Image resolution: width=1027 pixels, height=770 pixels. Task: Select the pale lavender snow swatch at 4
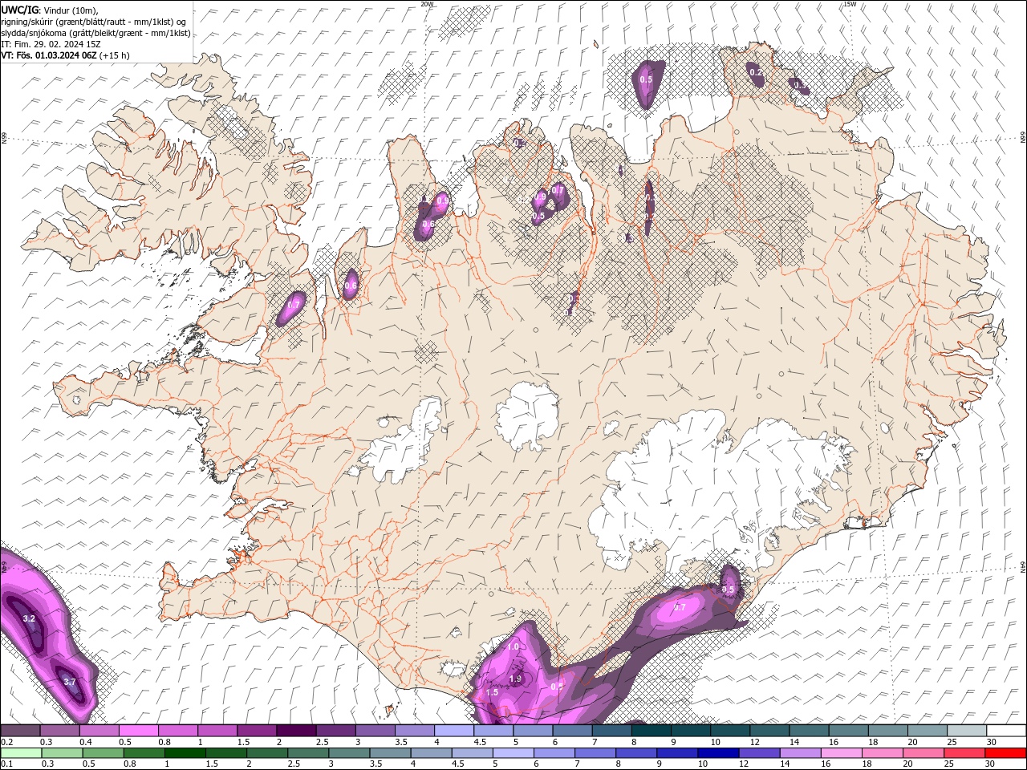pyautogui.click(x=454, y=731)
